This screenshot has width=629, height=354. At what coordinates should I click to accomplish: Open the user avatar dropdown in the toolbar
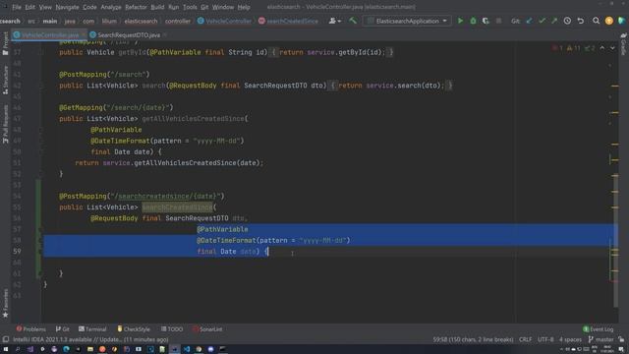pyautogui.click(x=335, y=21)
